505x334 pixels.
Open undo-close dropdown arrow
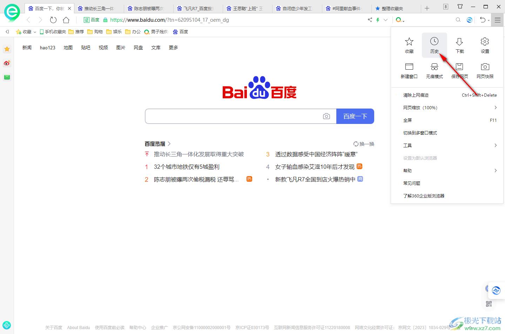pyautogui.click(x=489, y=21)
